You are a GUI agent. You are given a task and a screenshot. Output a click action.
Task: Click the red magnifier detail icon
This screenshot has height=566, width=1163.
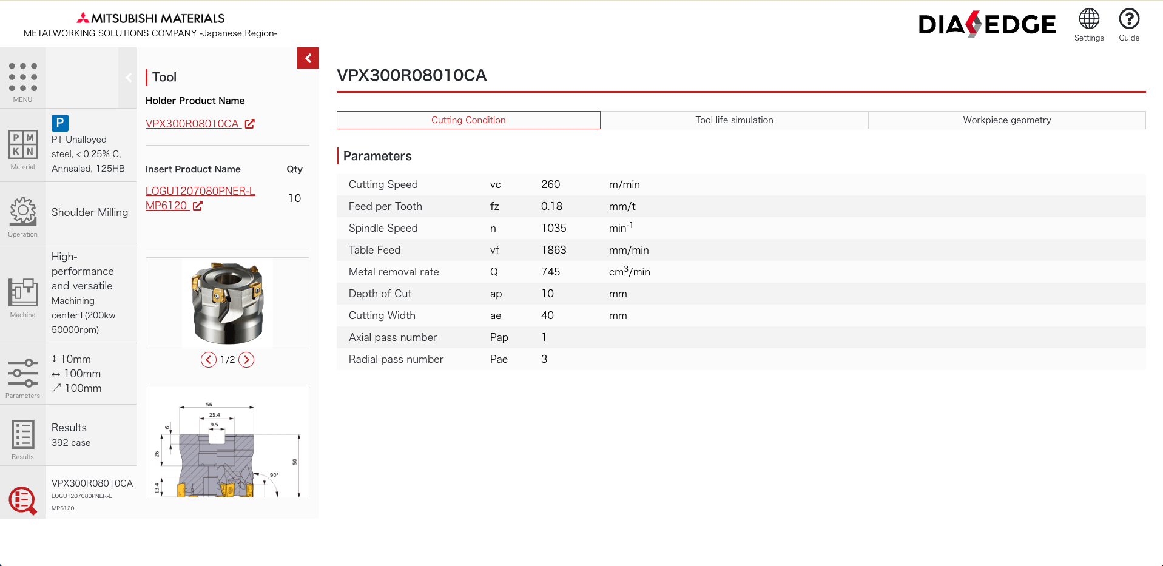pyautogui.click(x=22, y=500)
